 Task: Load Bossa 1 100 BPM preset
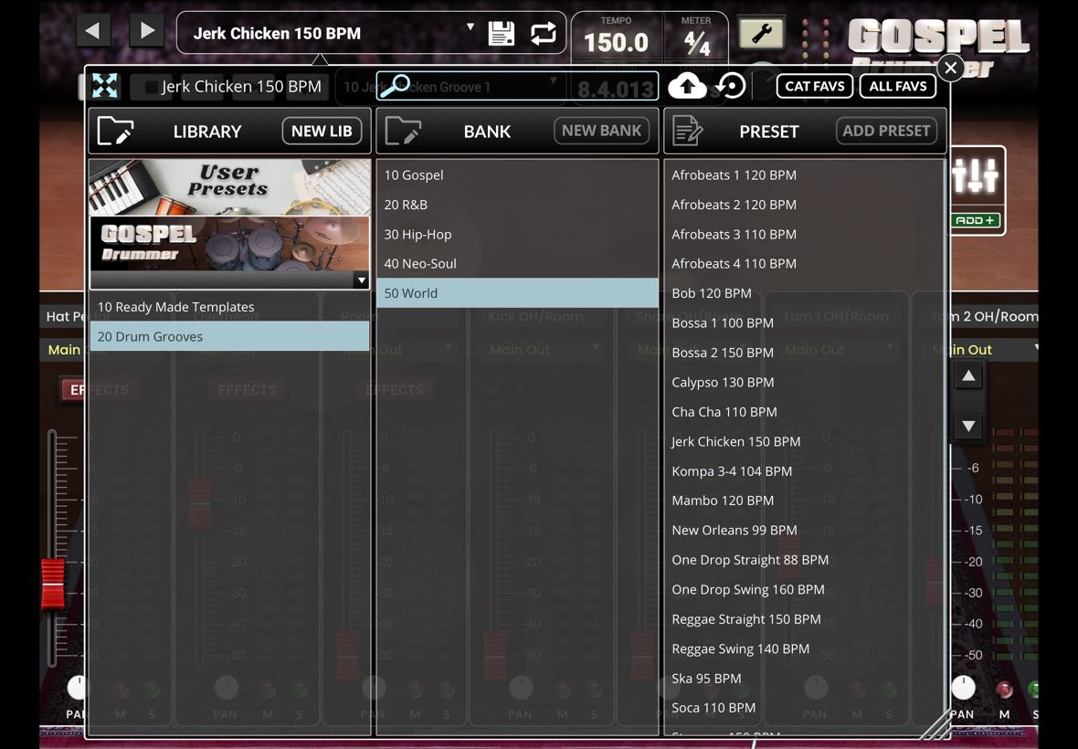pos(804,323)
